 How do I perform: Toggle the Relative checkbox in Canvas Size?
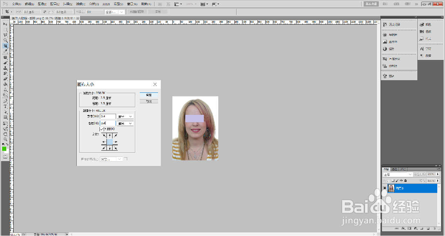(x=102, y=129)
